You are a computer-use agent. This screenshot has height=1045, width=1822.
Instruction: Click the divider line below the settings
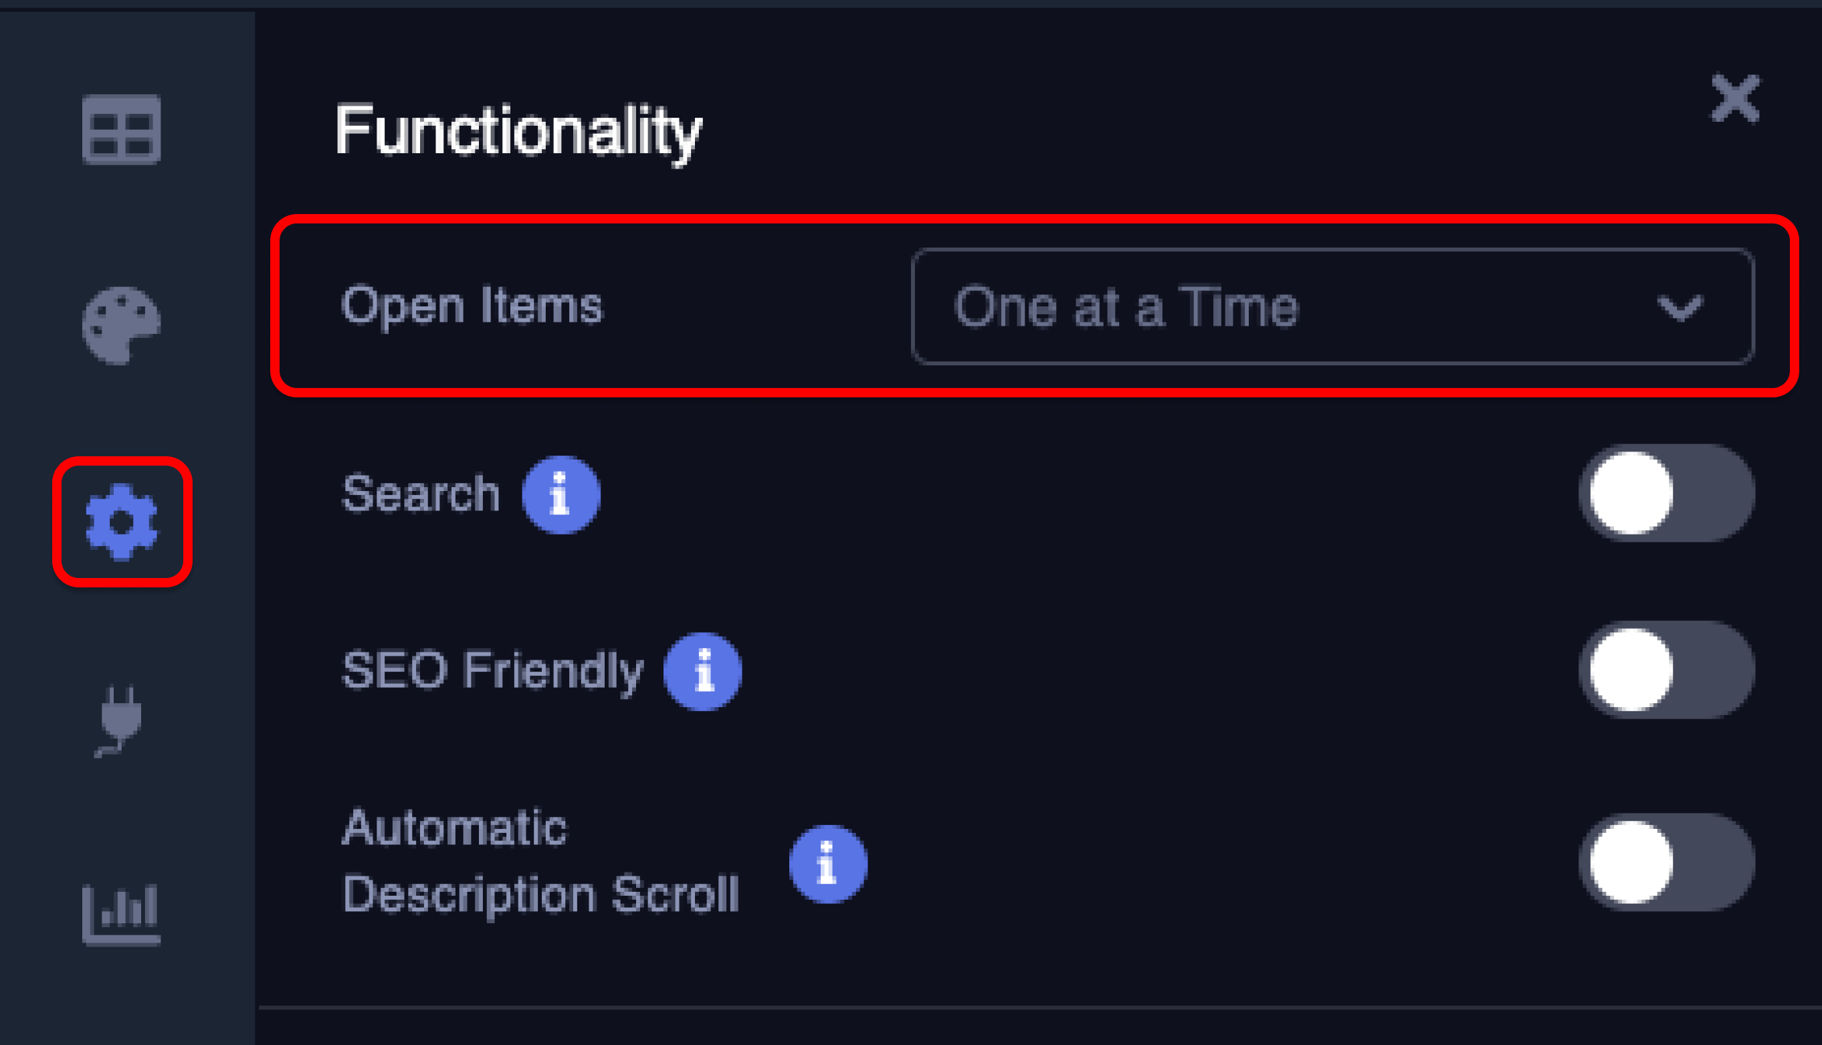1039,1008
